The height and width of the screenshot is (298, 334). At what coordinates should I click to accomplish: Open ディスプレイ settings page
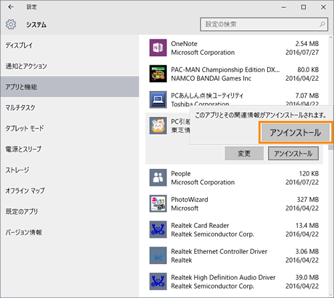click(69, 45)
